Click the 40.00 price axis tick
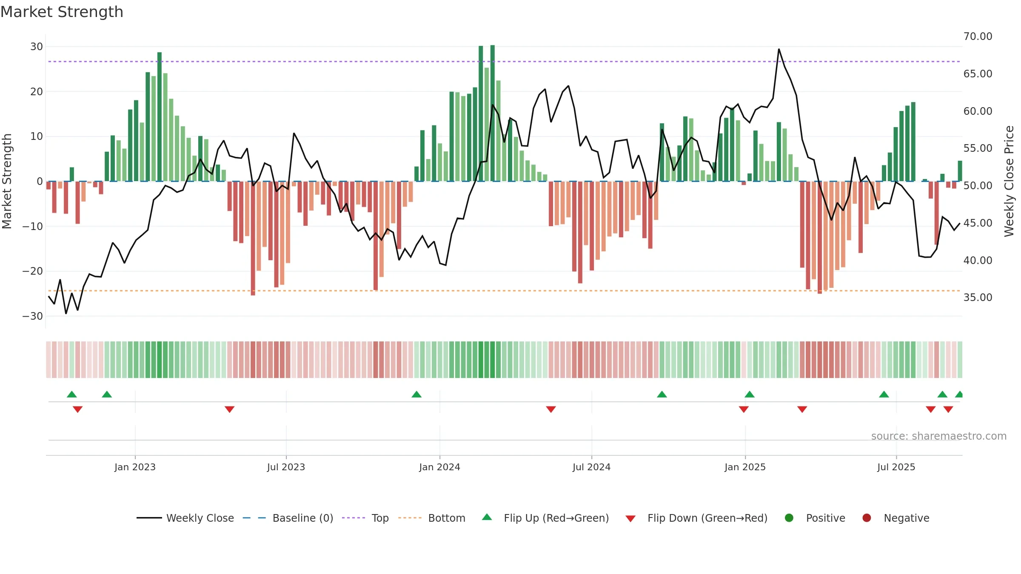 coord(978,260)
